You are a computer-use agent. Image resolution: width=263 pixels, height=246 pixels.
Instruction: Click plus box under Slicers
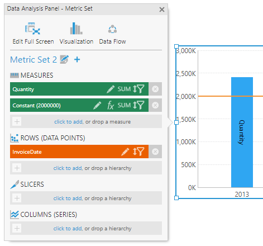17,198
